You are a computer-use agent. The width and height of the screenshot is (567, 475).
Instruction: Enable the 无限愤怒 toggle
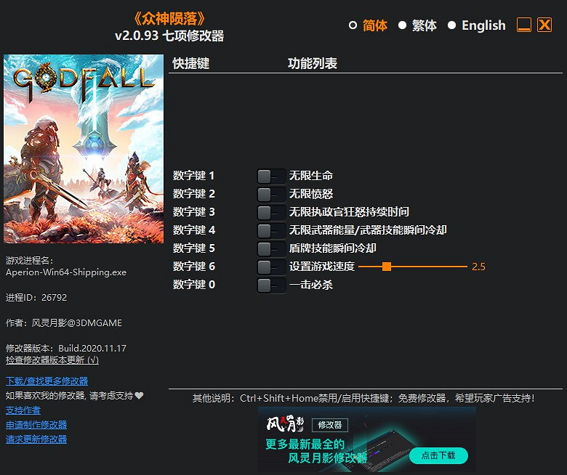tap(271, 194)
